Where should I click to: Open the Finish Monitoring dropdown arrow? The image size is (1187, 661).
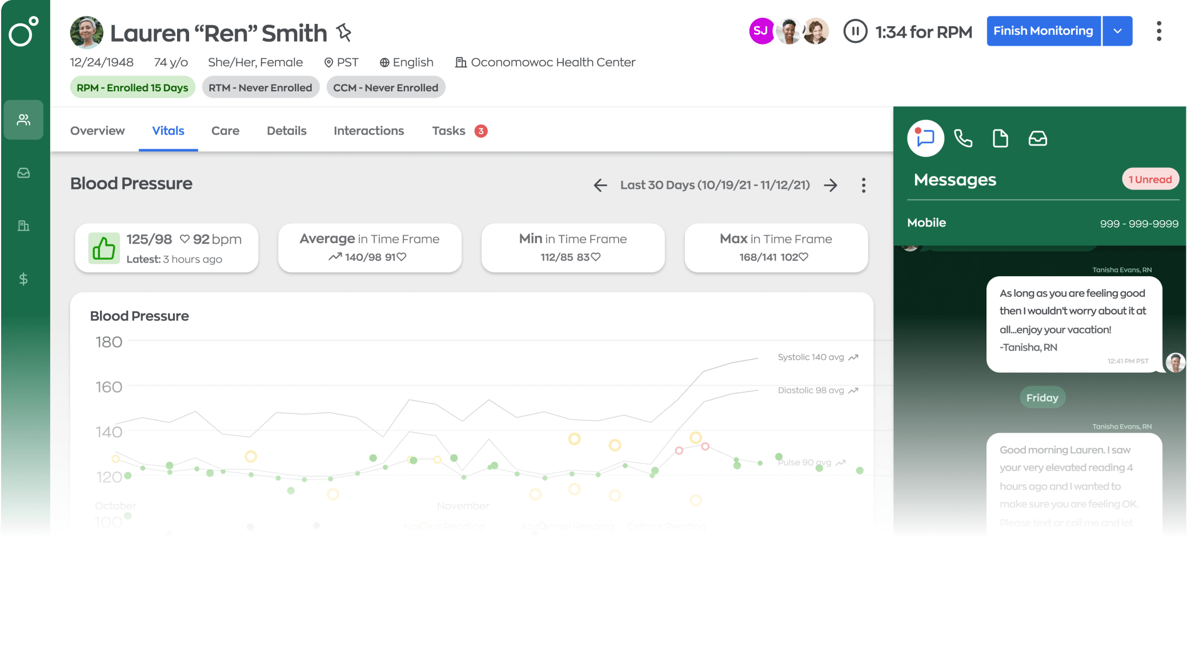pyautogui.click(x=1117, y=31)
